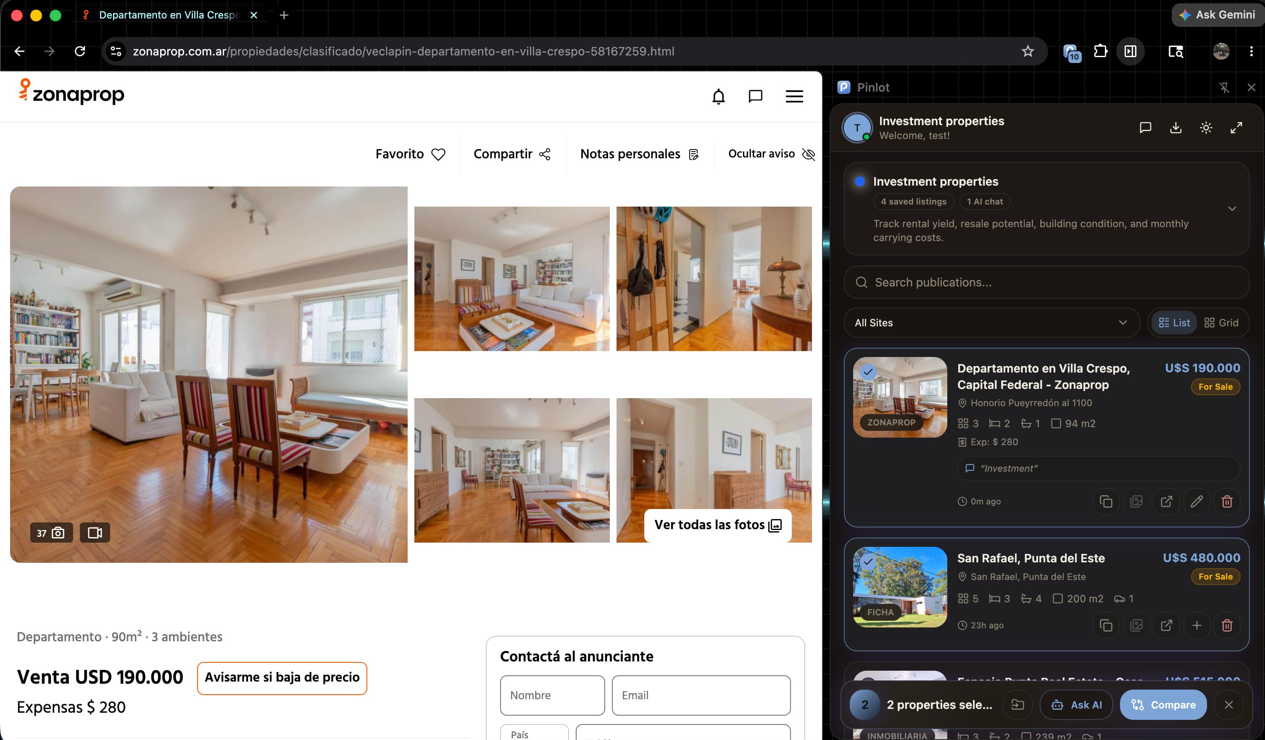Screen dimensions: 1265x740
Task: Click 4 saved listings chip
Action: tap(914, 202)
